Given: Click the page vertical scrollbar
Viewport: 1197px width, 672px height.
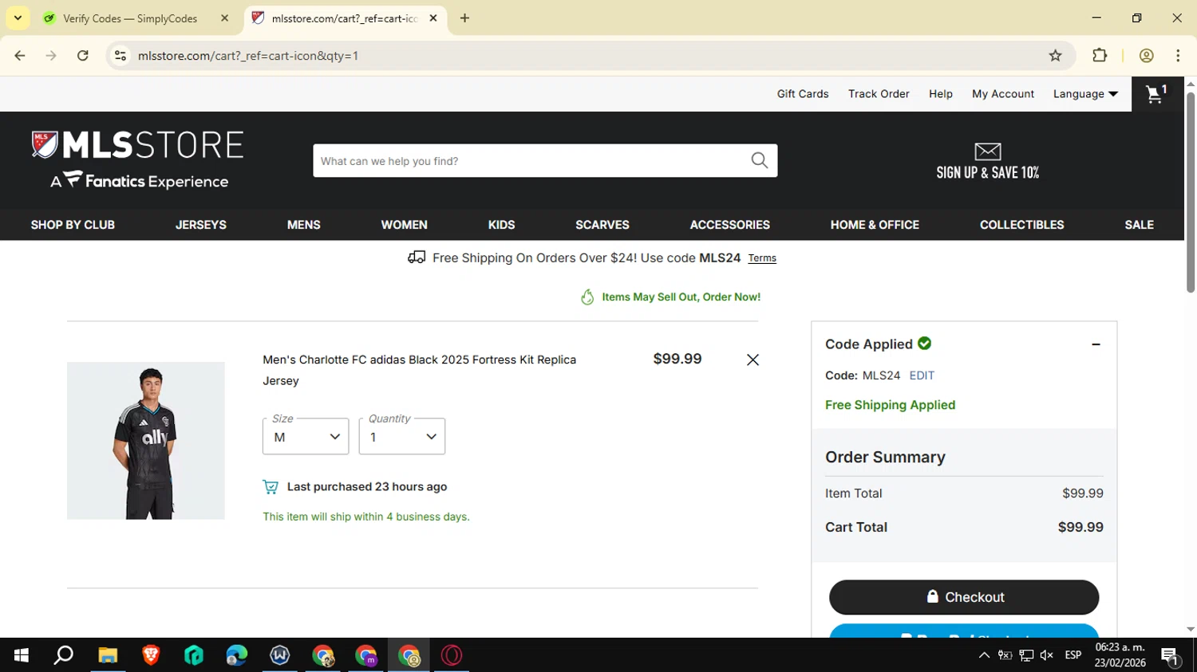Looking at the screenshot, I should pyautogui.click(x=1190, y=193).
